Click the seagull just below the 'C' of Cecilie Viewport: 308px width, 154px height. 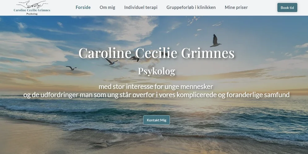(x=135, y=59)
